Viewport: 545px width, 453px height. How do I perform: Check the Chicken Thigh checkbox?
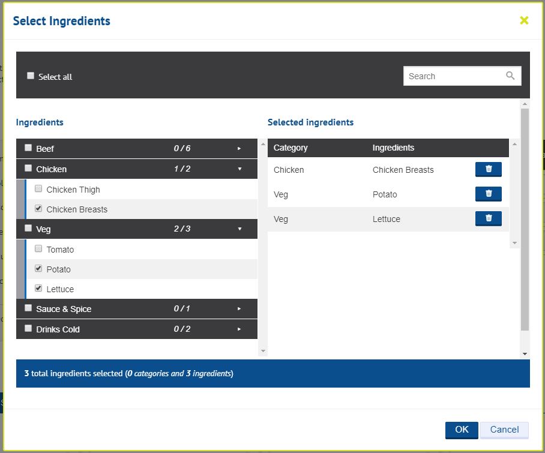pyautogui.click(x=38, y=189)
